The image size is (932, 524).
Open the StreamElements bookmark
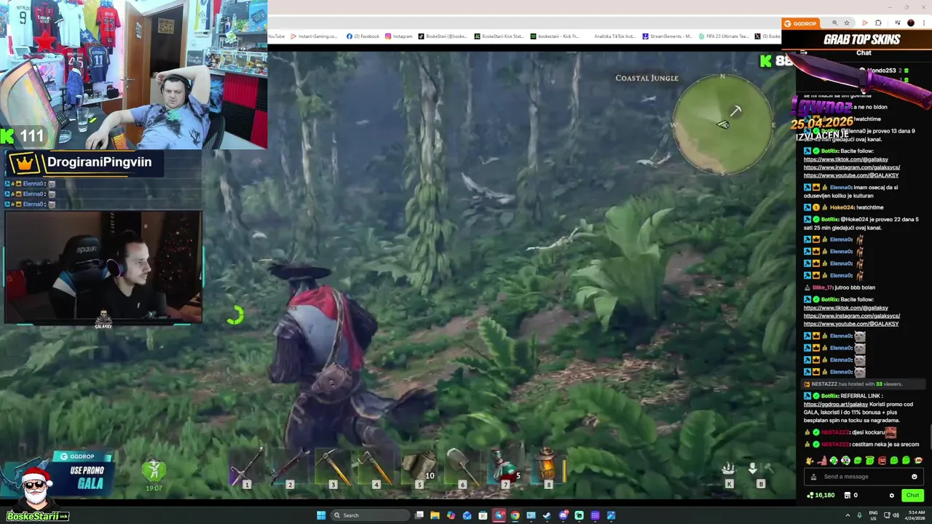(668, 36)
